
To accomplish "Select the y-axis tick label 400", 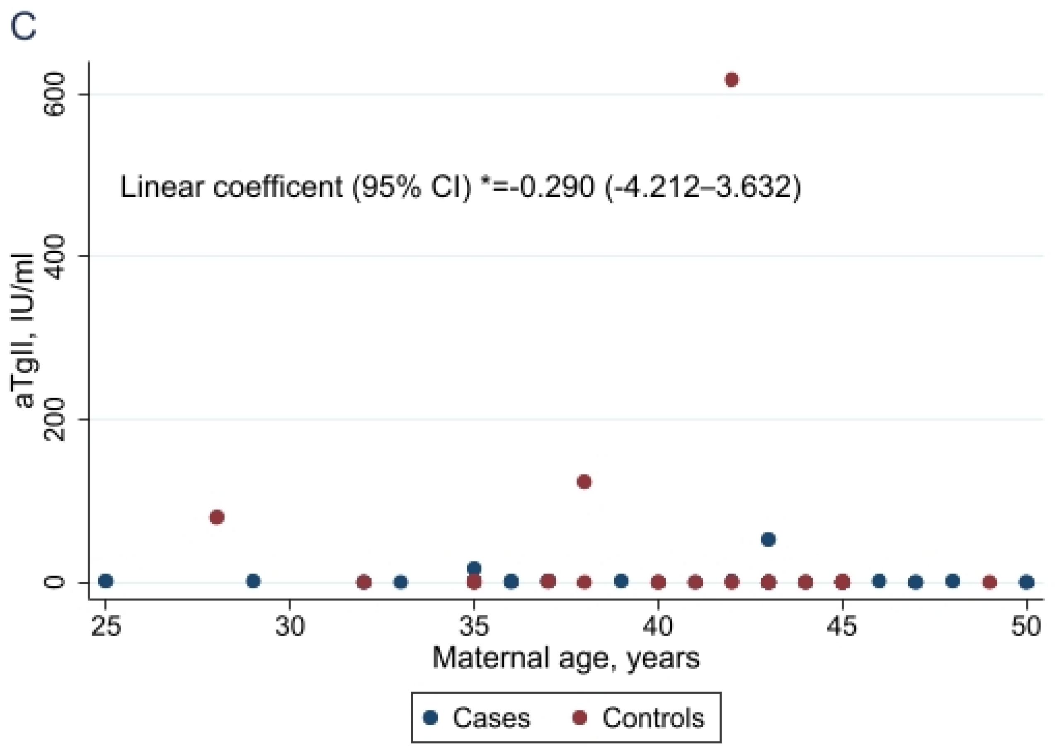I will (55, 257).
